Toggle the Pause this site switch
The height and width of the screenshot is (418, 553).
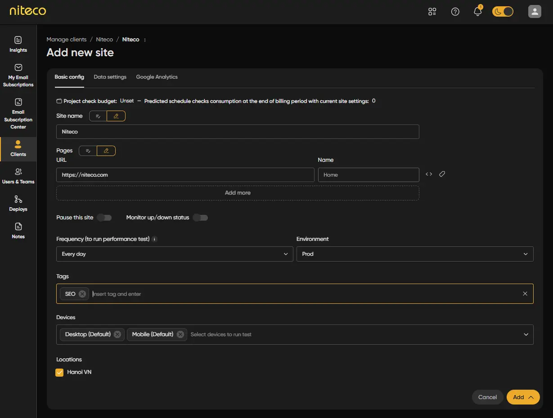pyautogui.click(x=104, y=218)
